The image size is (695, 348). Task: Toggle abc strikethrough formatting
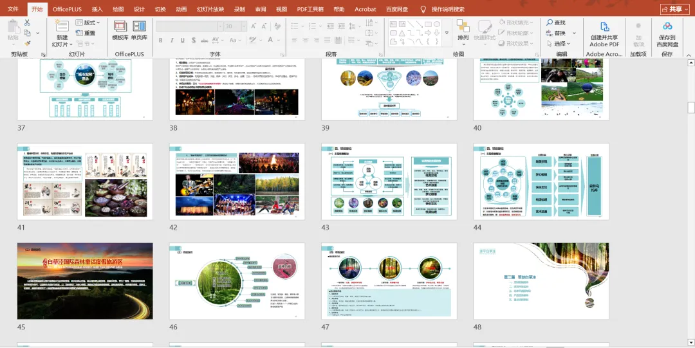(205, 41)
